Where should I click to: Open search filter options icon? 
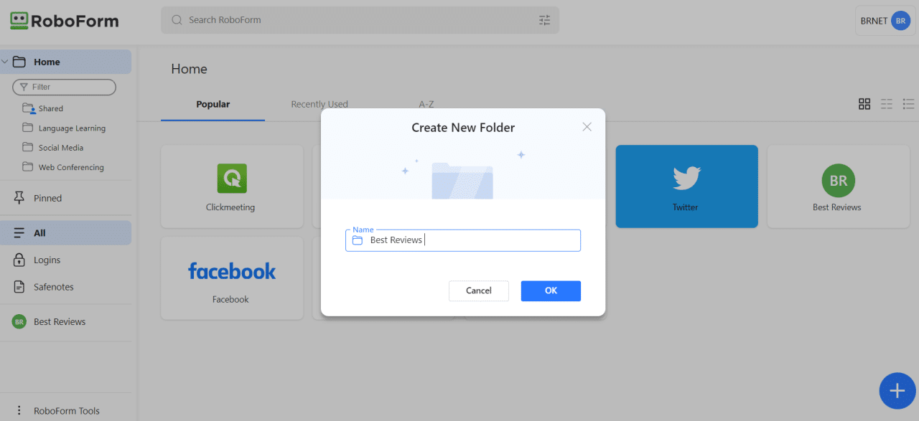[x=544, y=20]
